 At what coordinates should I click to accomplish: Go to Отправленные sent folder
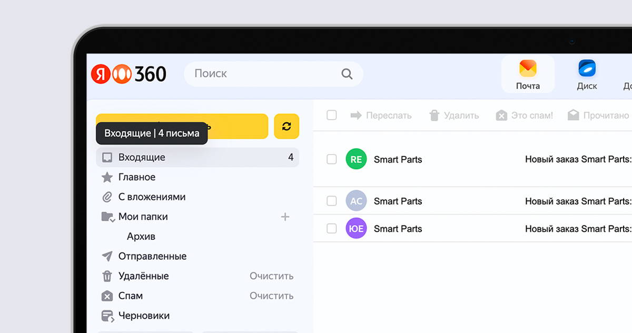tap(152, 257)
